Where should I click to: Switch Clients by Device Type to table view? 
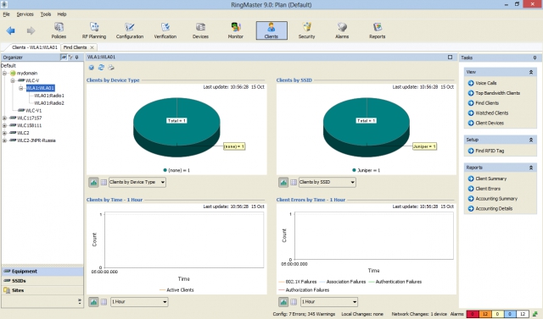(104, 182)
